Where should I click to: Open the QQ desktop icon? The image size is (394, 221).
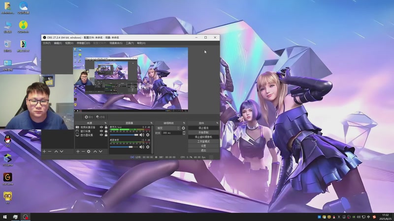(7, 141)
